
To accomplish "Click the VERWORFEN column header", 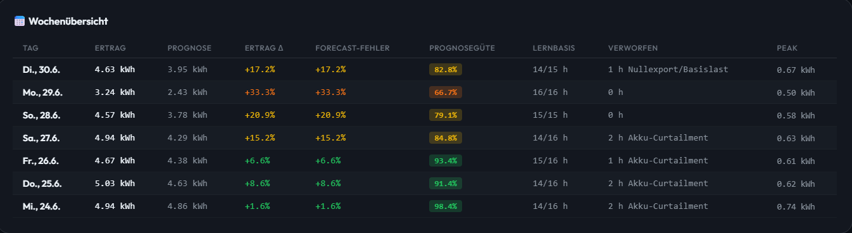I will click(x=632, y=48).
